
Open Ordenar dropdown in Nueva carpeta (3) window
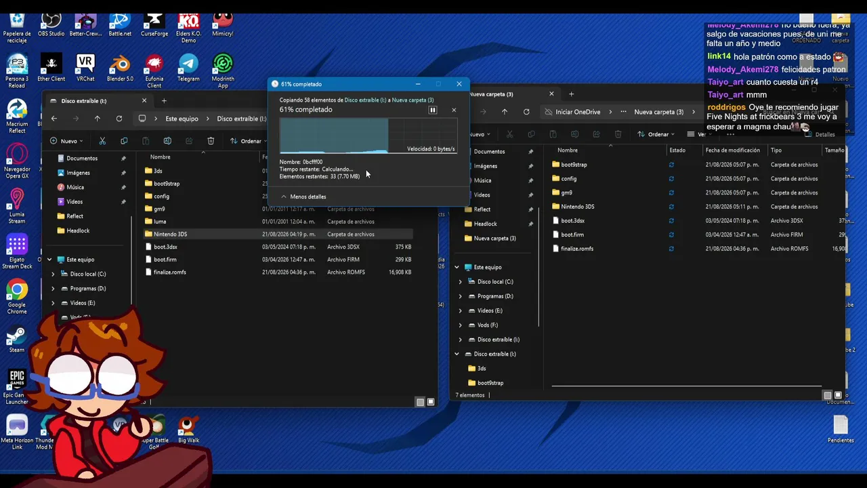tap(656, 134)
